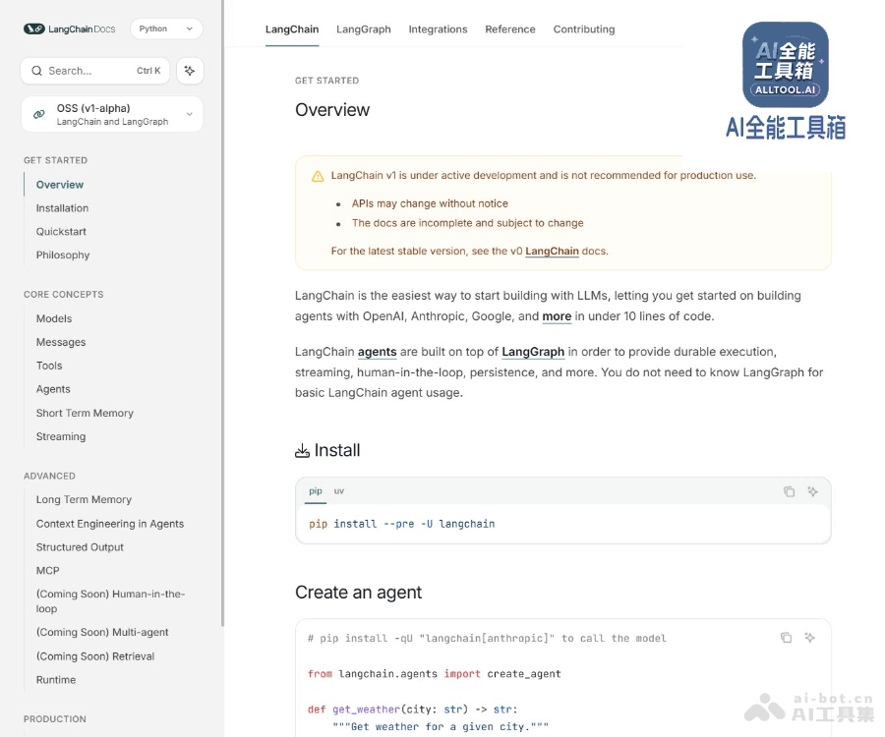This screenshot has width=885, height=737.
Task: Click the 'Create an agent' heading
Action: [358, 593]
